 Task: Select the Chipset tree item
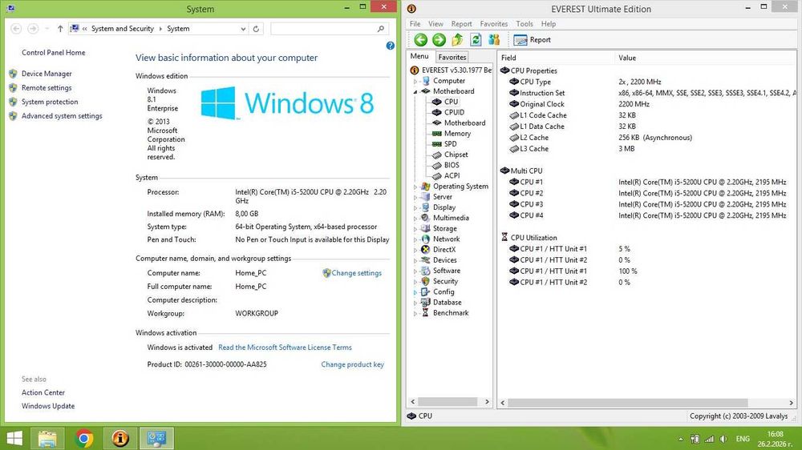pos(456,155)
